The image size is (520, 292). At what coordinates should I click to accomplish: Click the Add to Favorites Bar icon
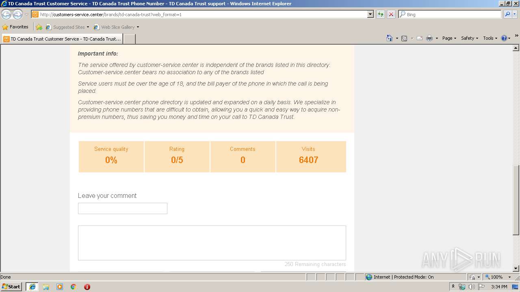point(39,27)
